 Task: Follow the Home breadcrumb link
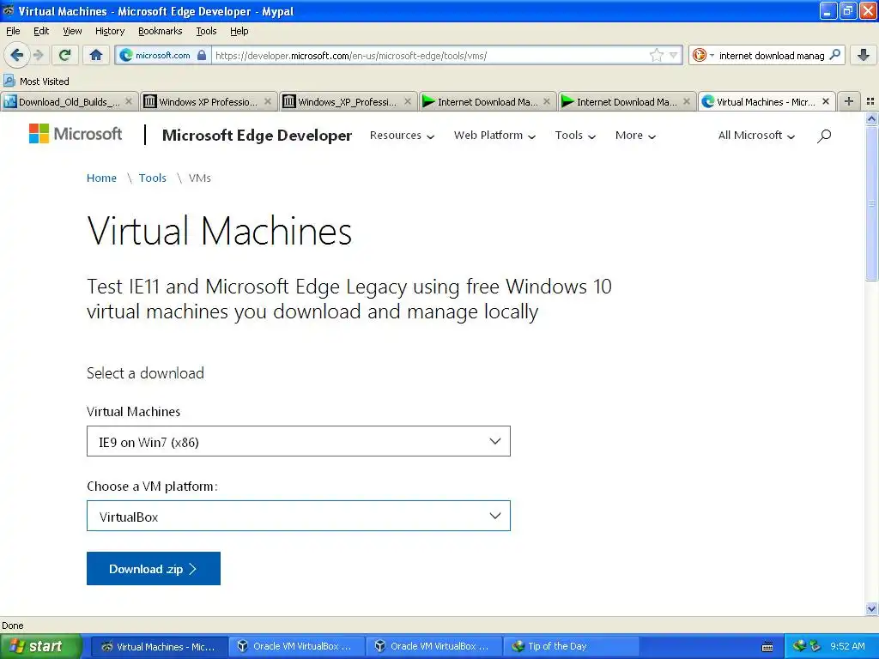pyautogui.click(x=101, y=178)
